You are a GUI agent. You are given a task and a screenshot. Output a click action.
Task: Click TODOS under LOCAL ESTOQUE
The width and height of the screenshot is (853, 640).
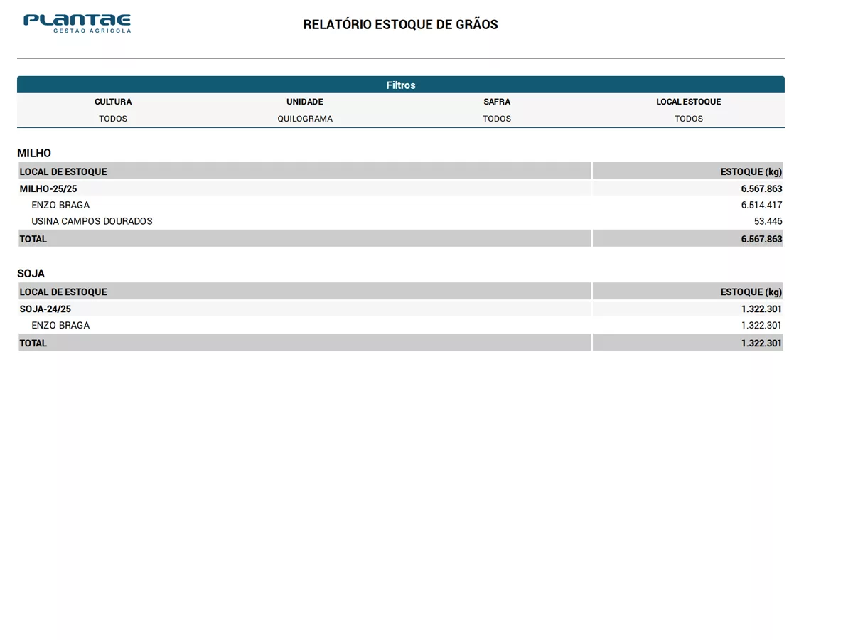689,119
